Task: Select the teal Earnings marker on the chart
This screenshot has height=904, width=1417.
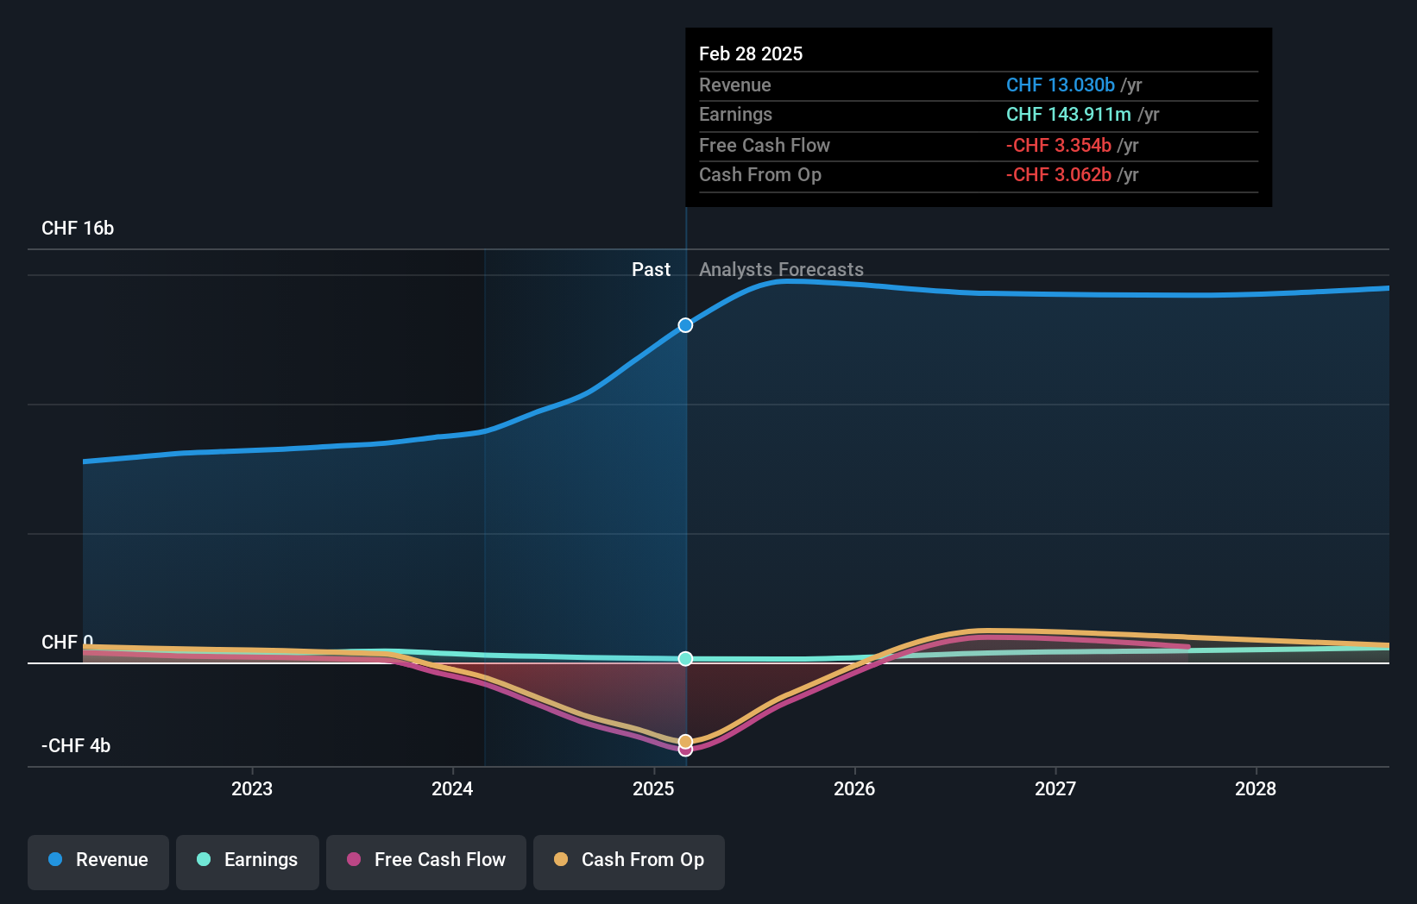Action: click(x=684, y=659)
